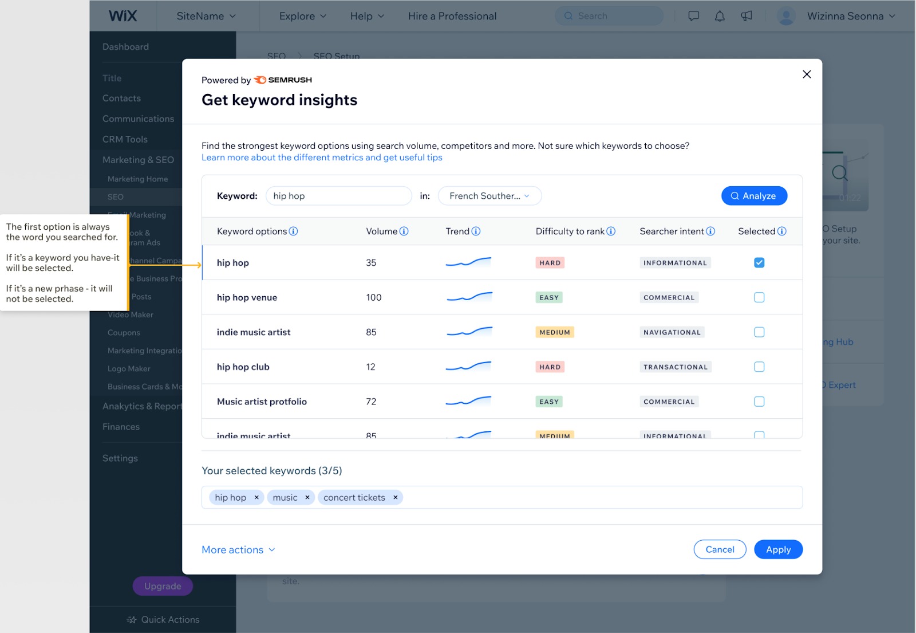Open the metrics Learn more link

click(x=322, y=157)
